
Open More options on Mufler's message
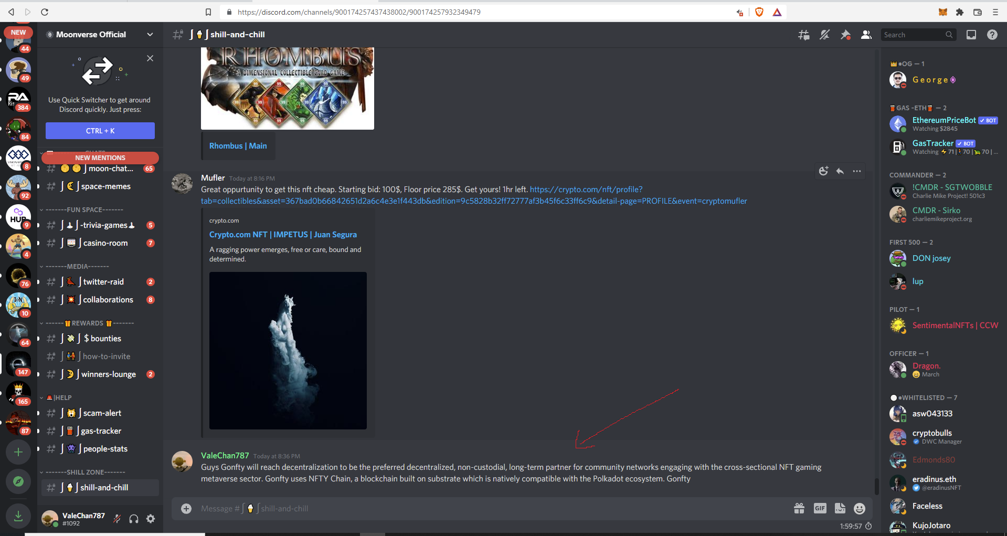coord(857,171)
